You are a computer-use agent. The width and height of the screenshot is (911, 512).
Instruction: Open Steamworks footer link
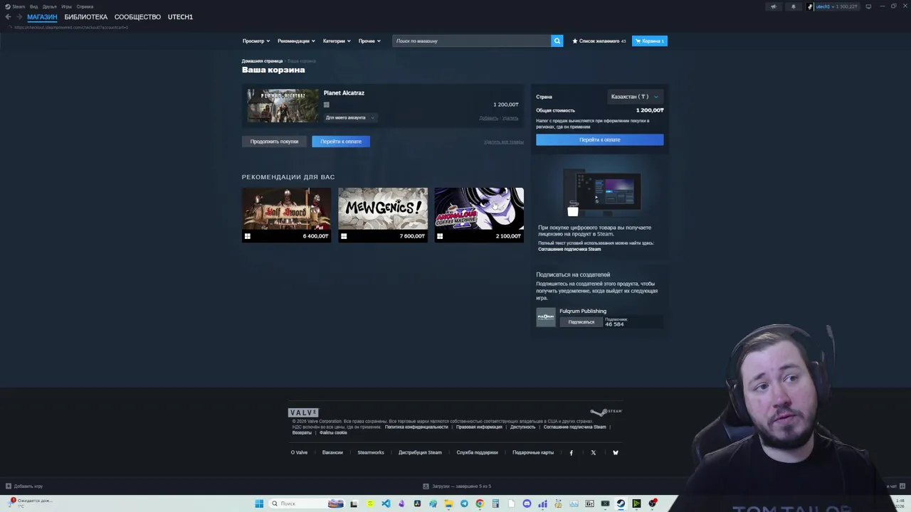click(x=370, y=452)
